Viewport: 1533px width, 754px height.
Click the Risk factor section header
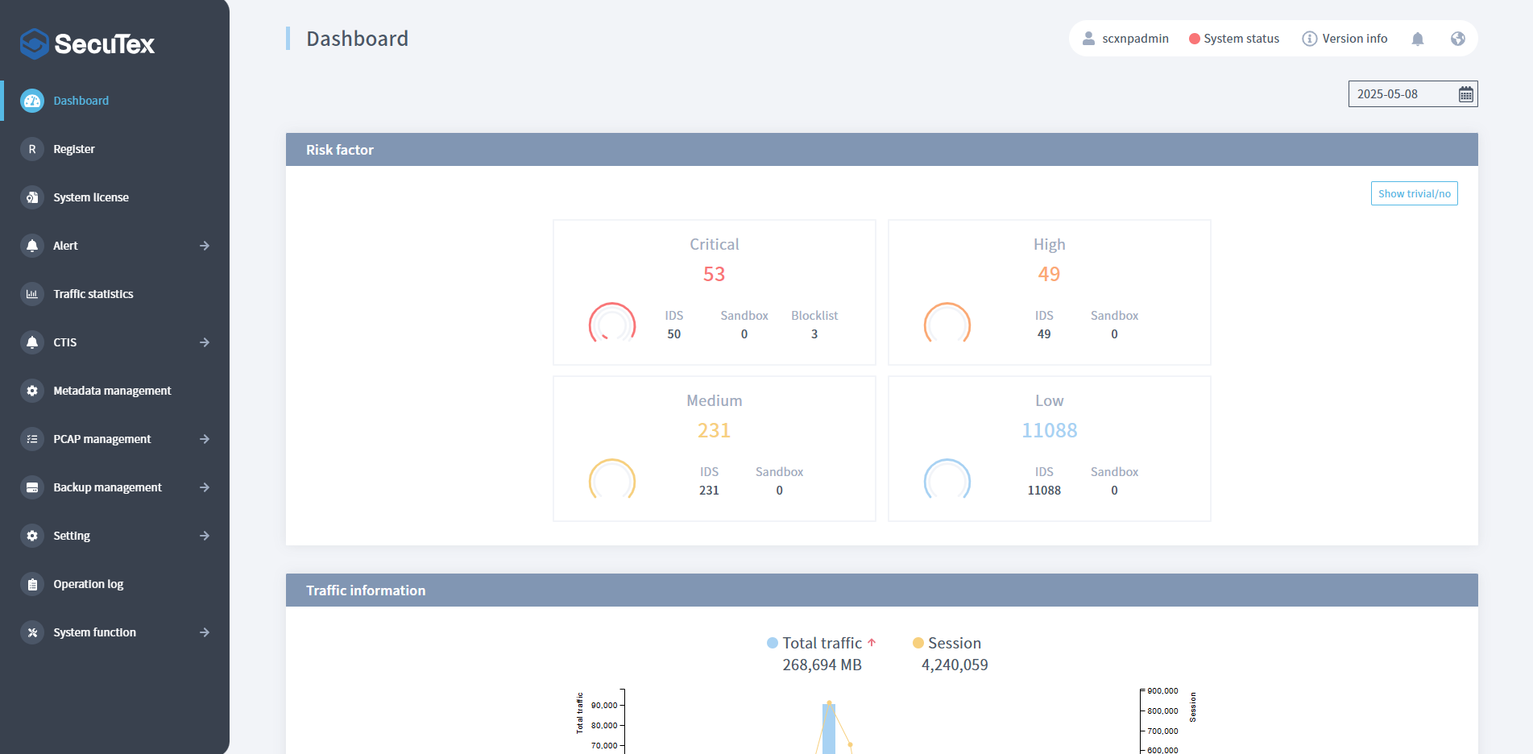pyautogui.click(x=882, y=150)
